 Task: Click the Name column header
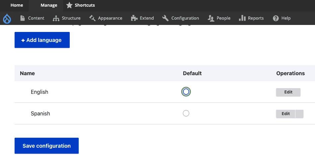(x=27, y=73)
